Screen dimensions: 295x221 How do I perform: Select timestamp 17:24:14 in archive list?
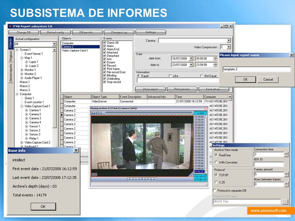199,136
